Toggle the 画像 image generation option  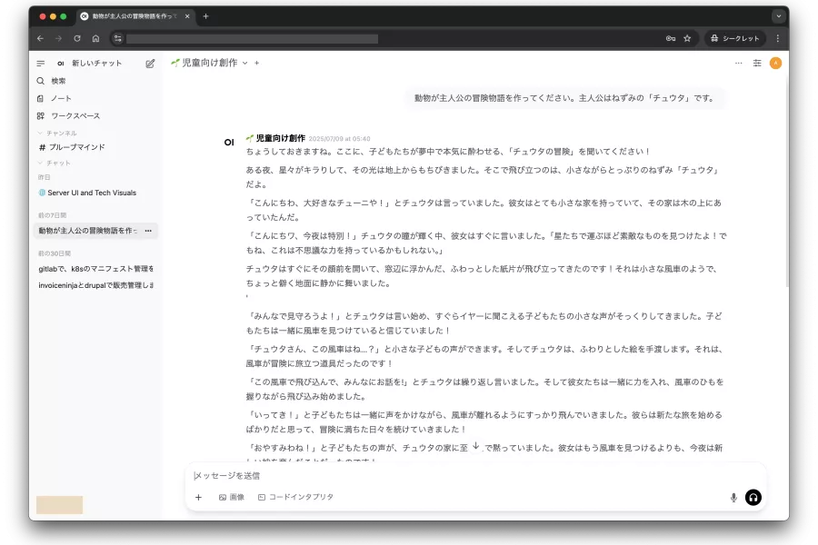(x=232, y=497)
